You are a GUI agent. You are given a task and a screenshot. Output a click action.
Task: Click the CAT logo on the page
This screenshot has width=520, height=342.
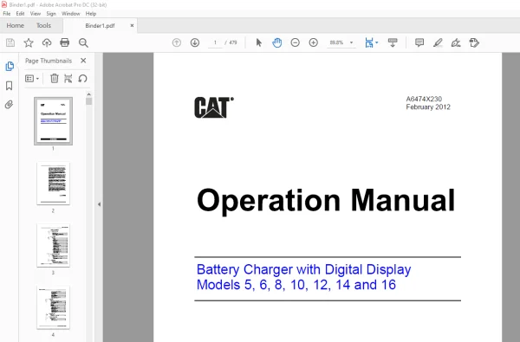pos(214,107)
